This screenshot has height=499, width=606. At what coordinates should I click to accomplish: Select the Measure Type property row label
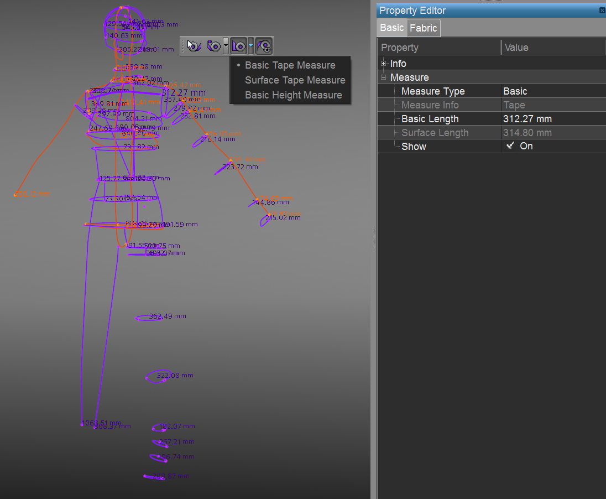click(x=433, y=91)
